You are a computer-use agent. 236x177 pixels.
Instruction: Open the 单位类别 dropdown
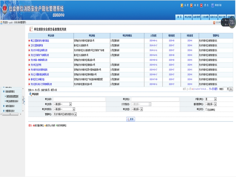[71, 104]
